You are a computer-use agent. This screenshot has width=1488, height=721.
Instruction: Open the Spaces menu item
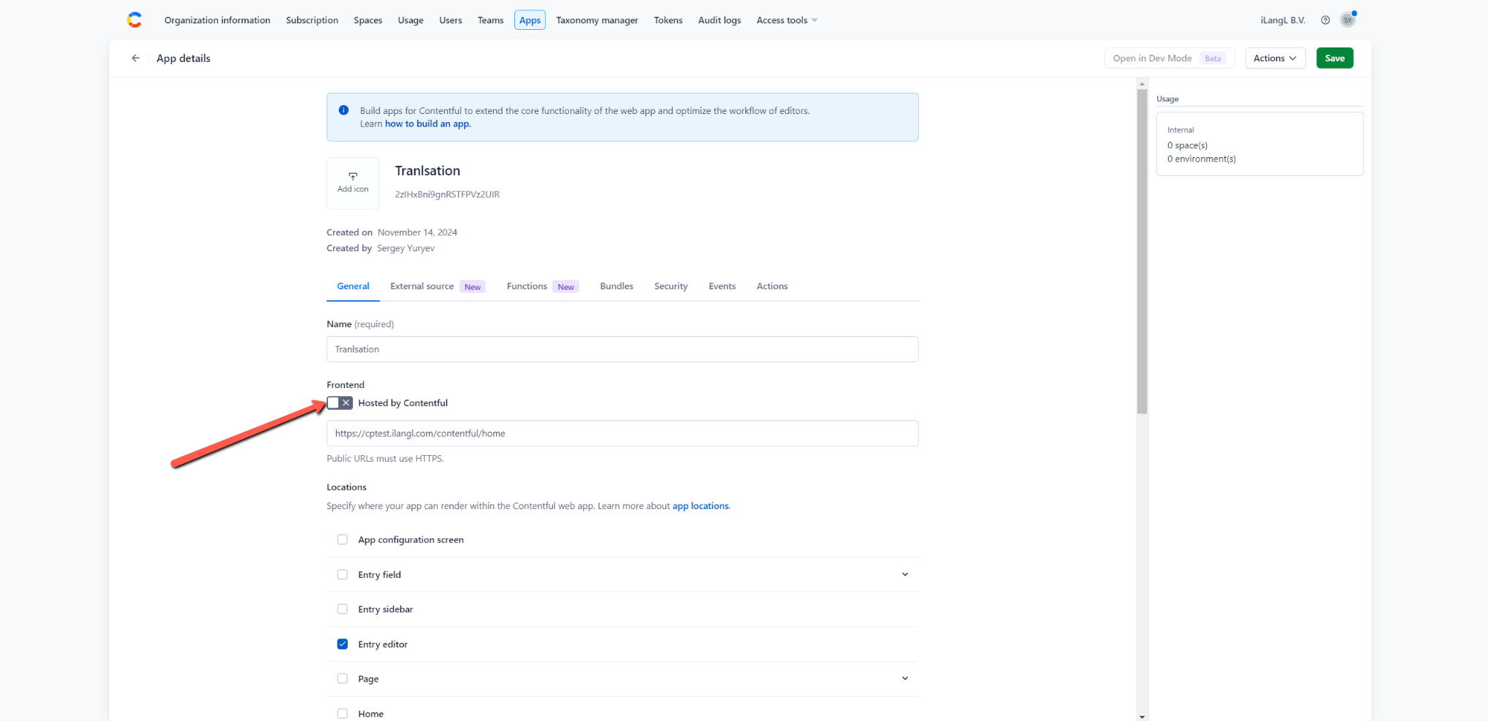point(368,20)
